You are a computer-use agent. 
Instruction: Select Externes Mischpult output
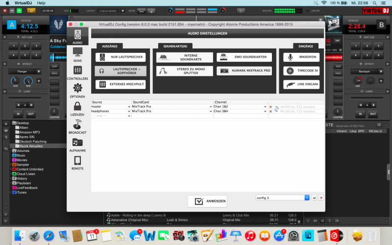pyautogui.click(x=121, y=84)
